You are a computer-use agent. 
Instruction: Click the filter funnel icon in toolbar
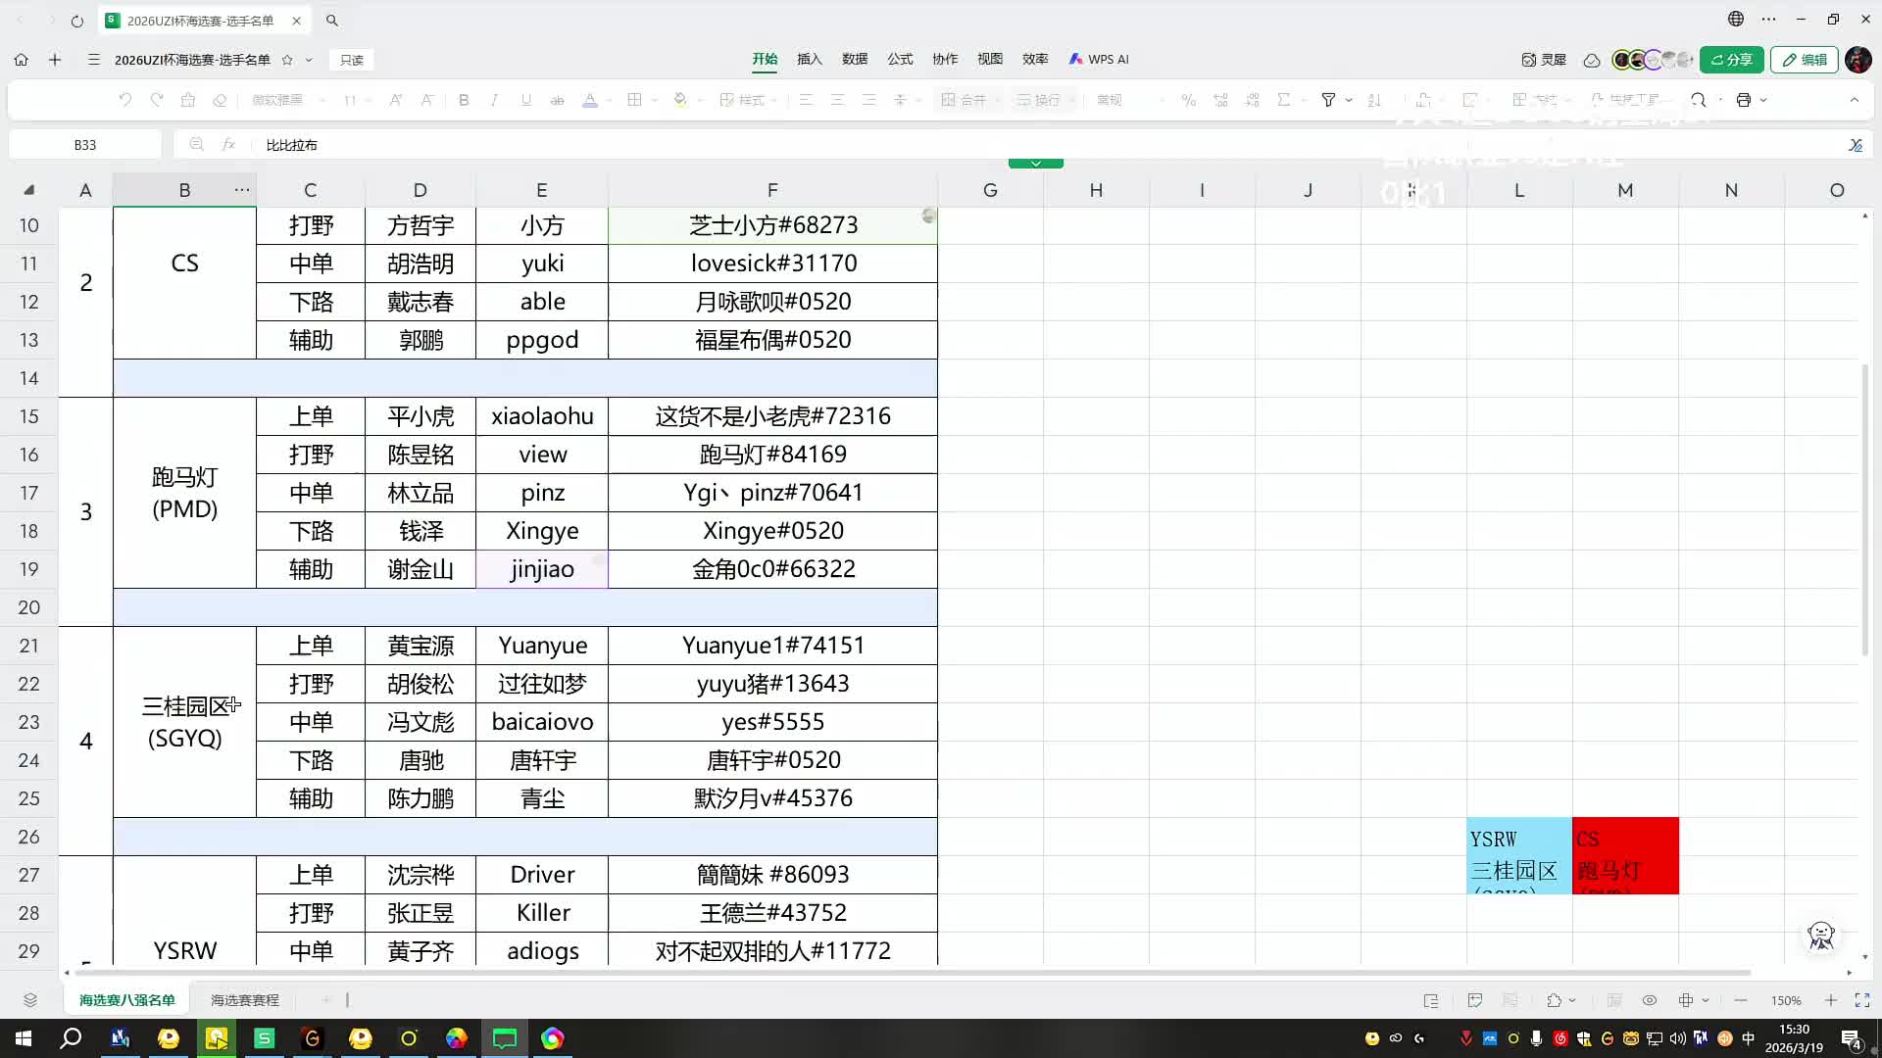[1328, 100]
